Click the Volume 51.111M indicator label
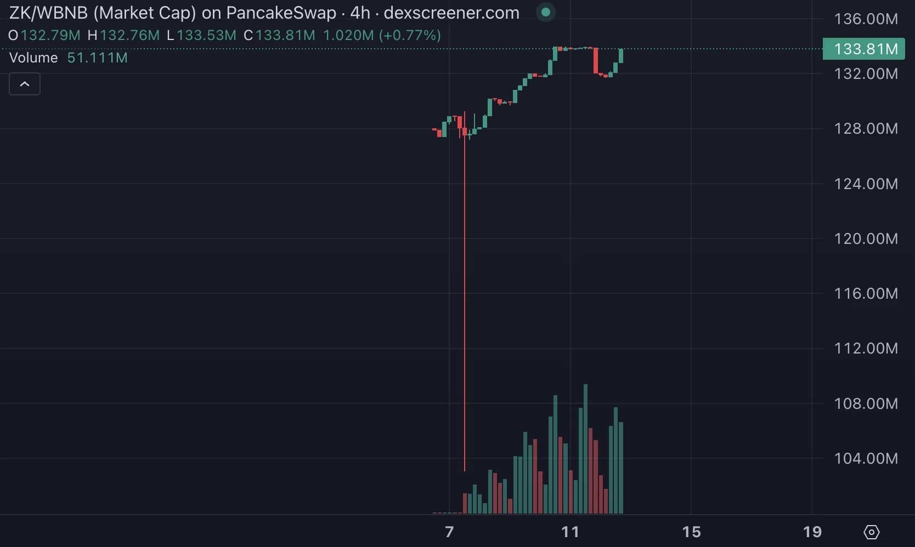Screen dimensions: 915x547 point(69,58)
